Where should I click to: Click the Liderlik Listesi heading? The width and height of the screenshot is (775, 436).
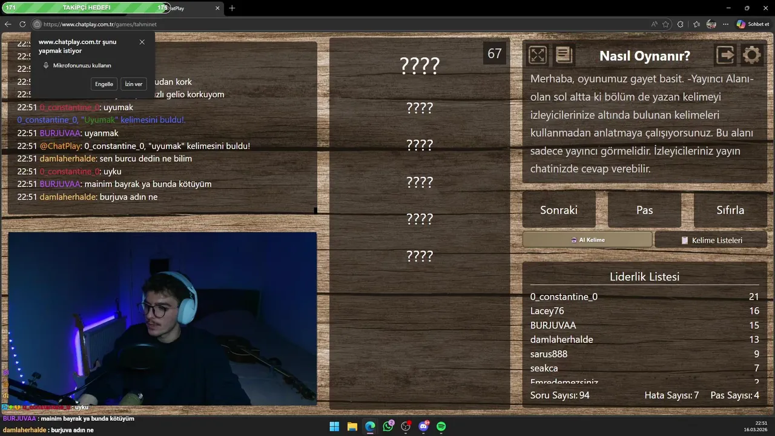click(644, 277)
